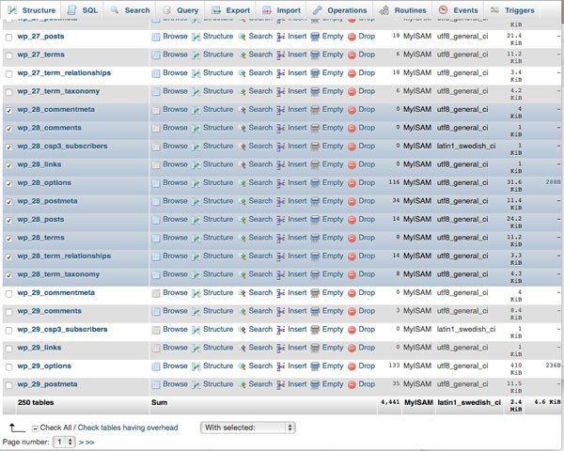Click Empty link for wp_29_postmeta
The width and height of the screenshot is (564, 451).
333,384
